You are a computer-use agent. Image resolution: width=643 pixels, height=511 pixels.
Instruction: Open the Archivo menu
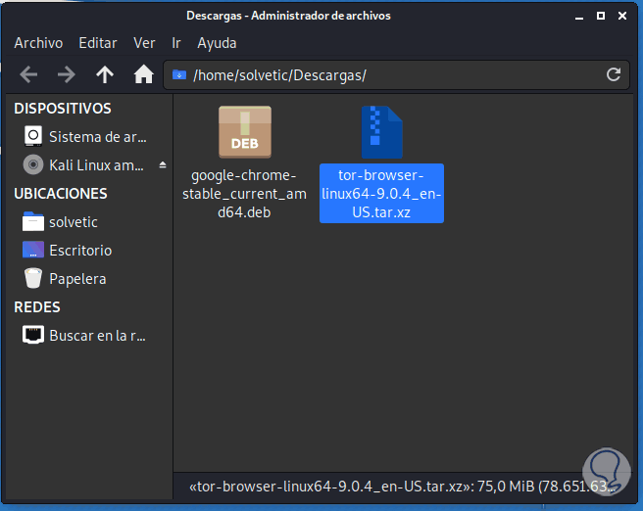point(38,43)
